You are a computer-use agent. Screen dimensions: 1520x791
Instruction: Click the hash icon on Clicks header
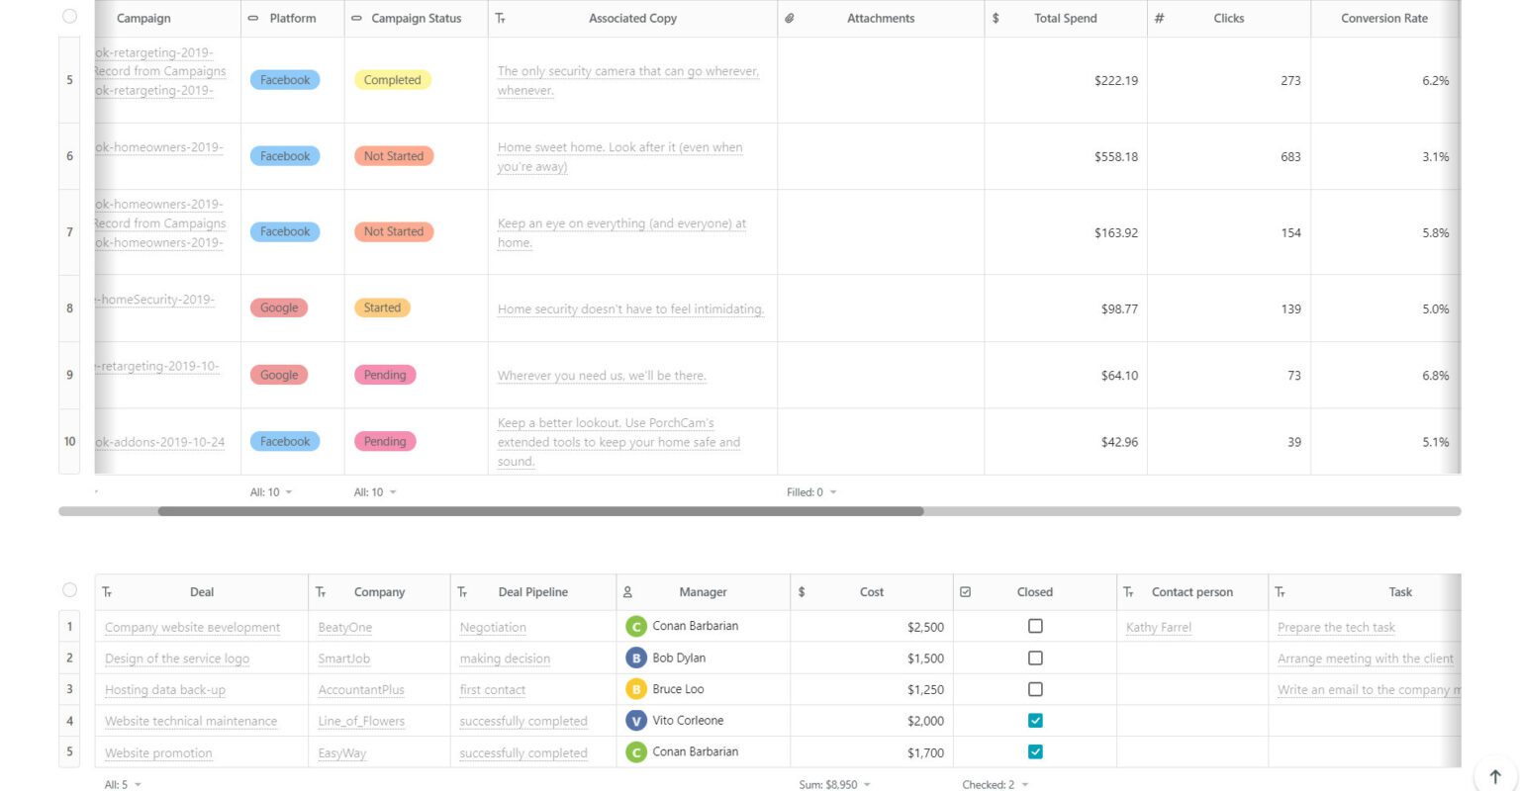[1158, 18]
